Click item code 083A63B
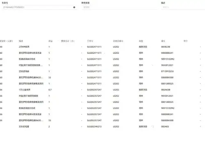Viewport: 205px width, 154px height. click(166, 90)
